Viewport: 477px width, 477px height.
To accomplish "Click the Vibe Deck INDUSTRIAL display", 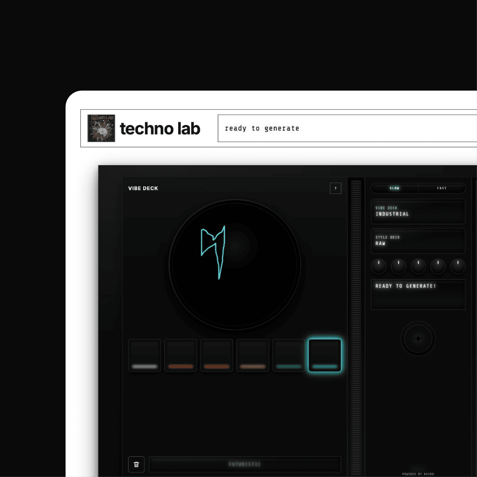I will tap(418, 211).
